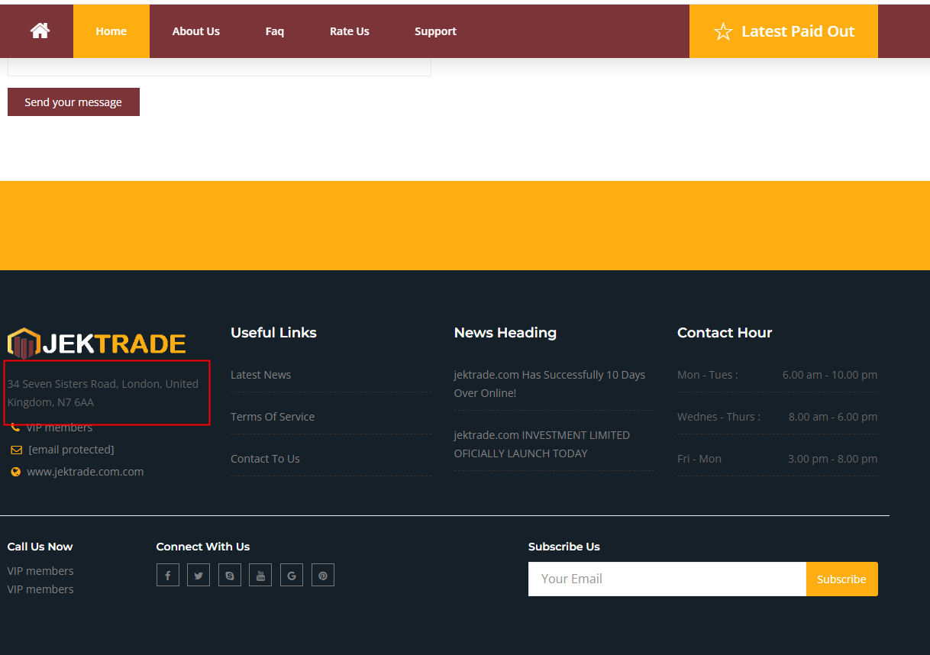Open the Rate Us menu item
Image resolution: width=930 pixels, height=655 pixels.
349,31
